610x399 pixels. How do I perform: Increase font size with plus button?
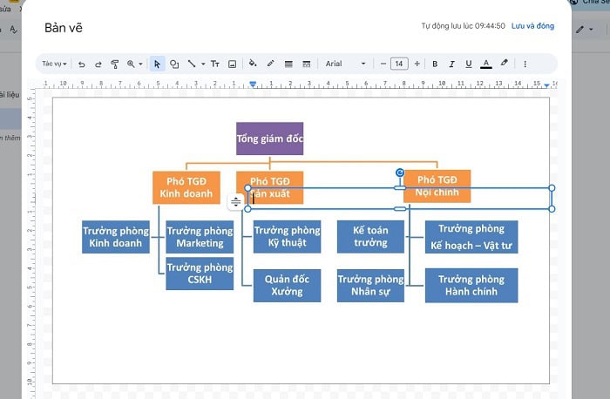coord(417,64)
